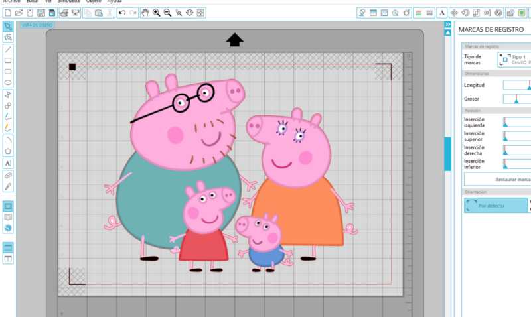Viewport: 531px width, 317px height.
Task: Open the Library view book icon
Action: point(8,218)
